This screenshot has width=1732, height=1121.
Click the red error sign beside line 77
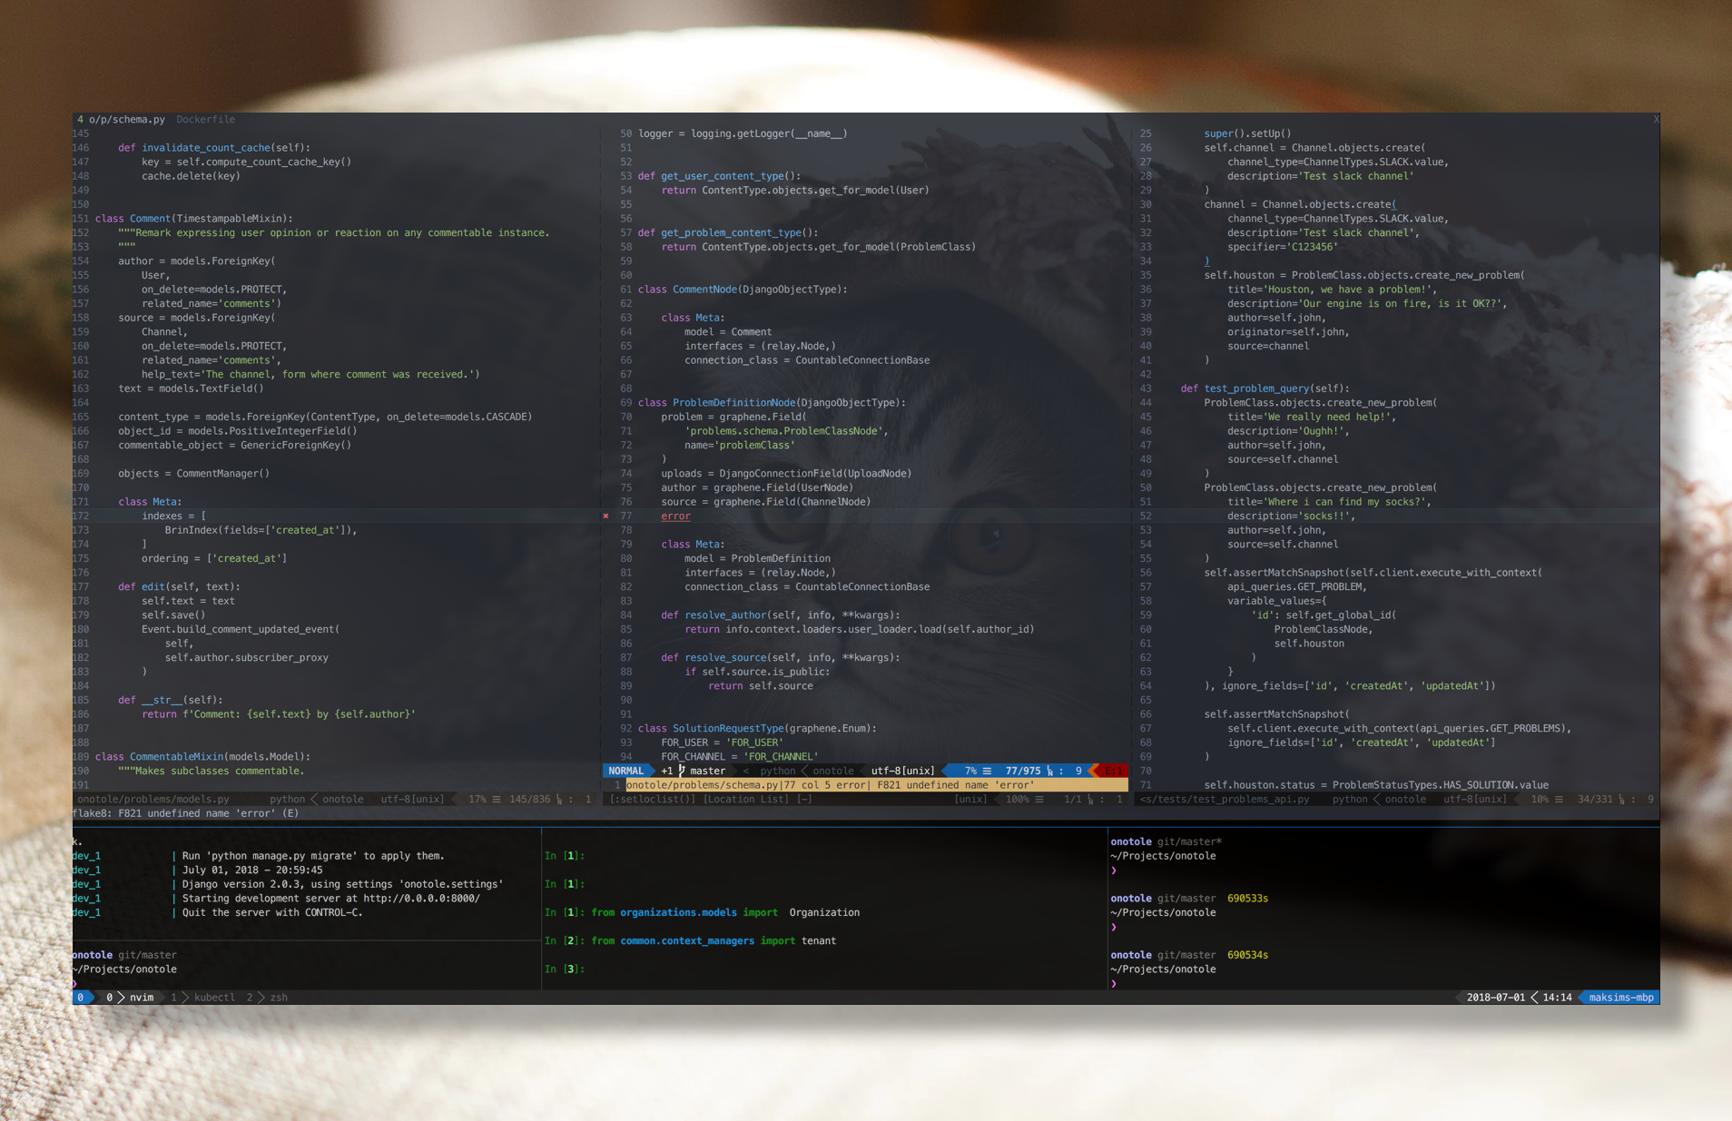[605, 516]
